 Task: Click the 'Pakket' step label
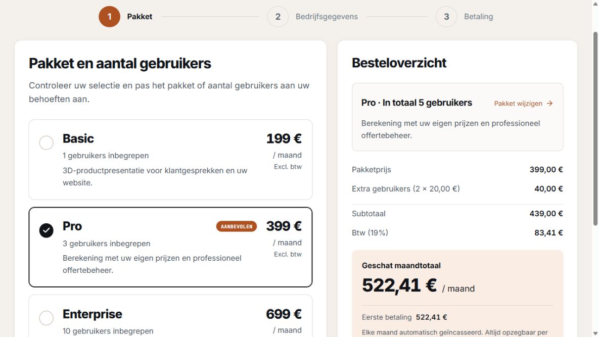[x=140, y=16]
